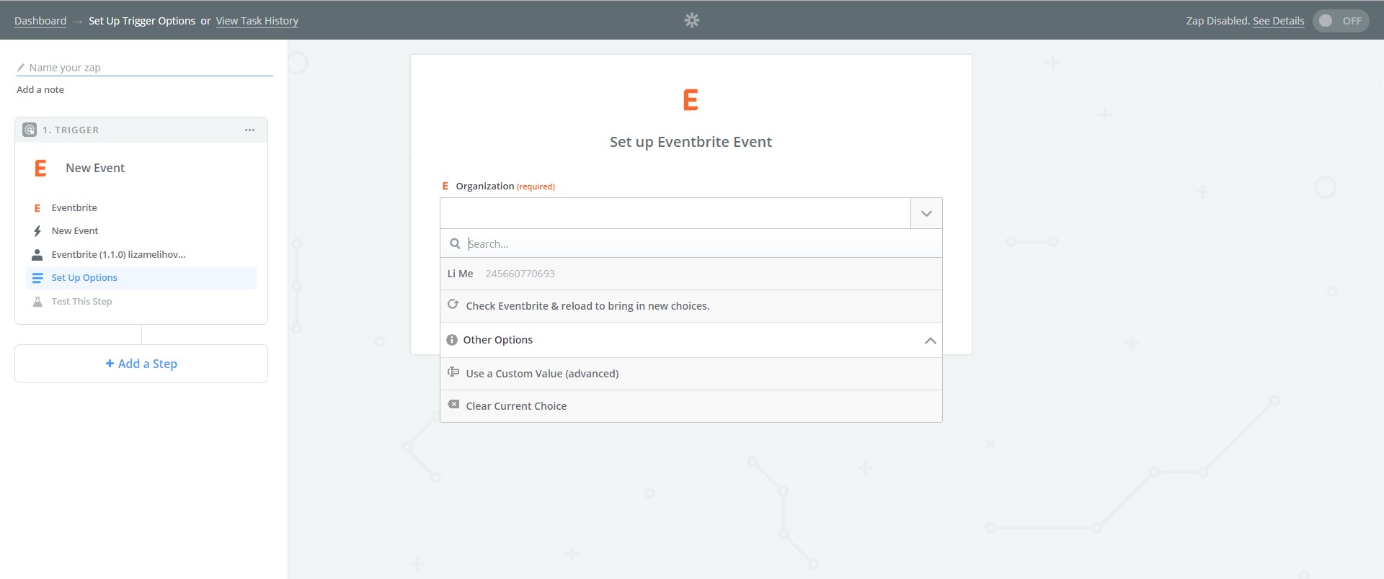Click the View Task History link
This screenshot has width=1384, height=579.
257,21
